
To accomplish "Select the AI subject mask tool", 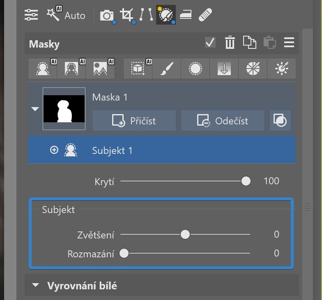I will [x=43, y=68].
